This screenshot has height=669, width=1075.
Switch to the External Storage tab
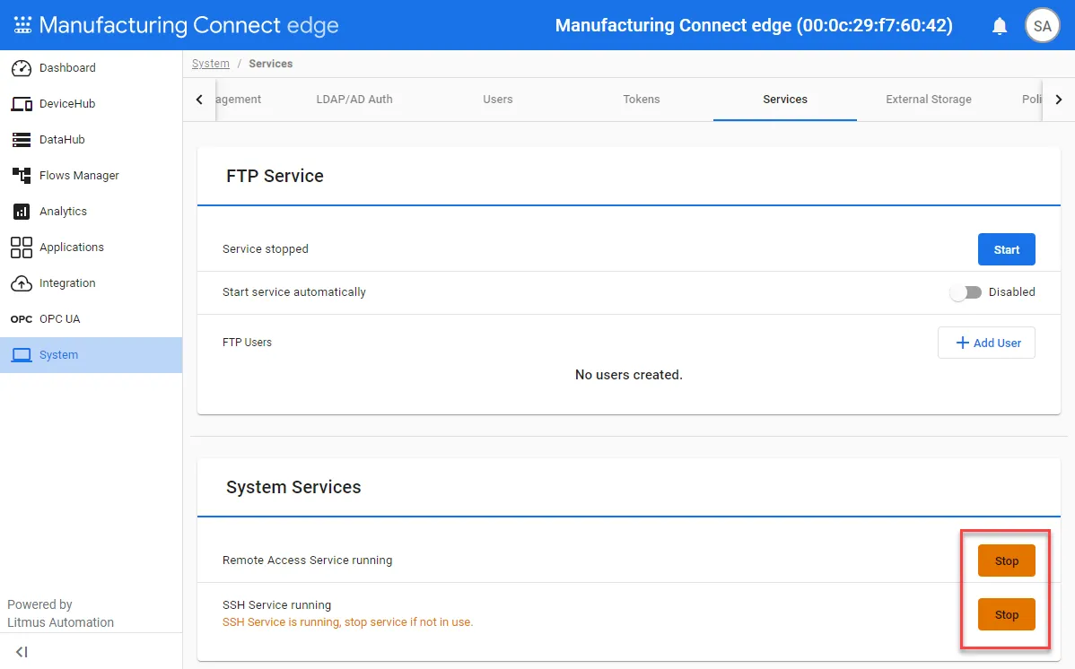(928, 100)
